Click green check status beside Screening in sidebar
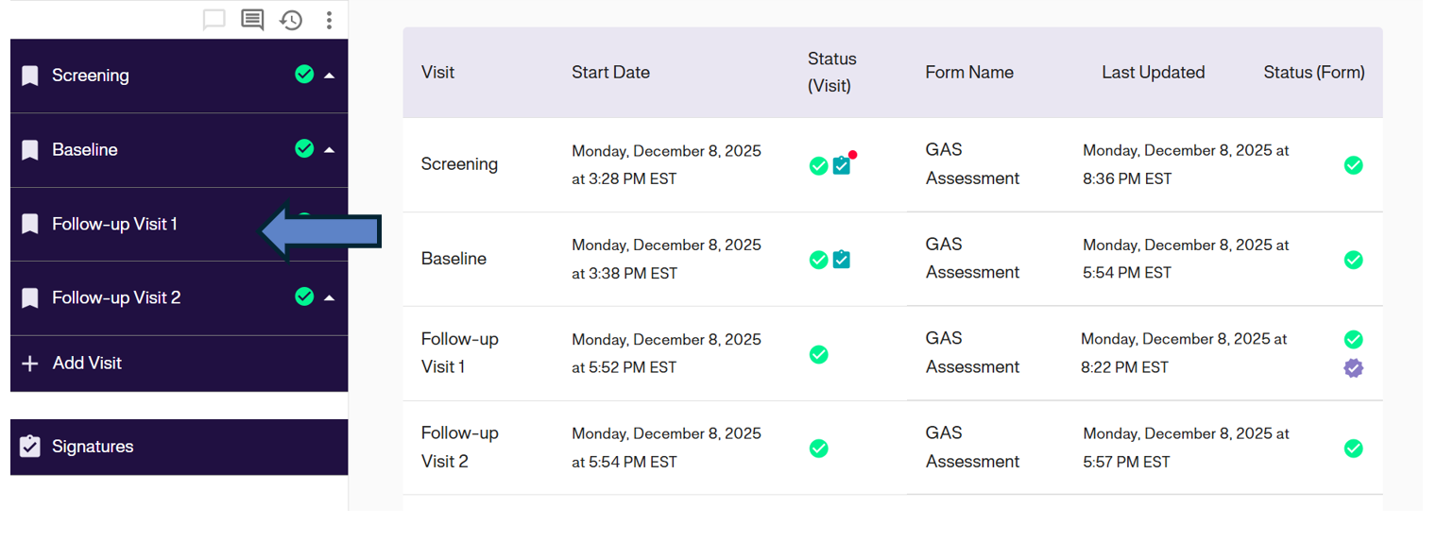Screen dimensions: 1437x542 [x=304, y=75]
